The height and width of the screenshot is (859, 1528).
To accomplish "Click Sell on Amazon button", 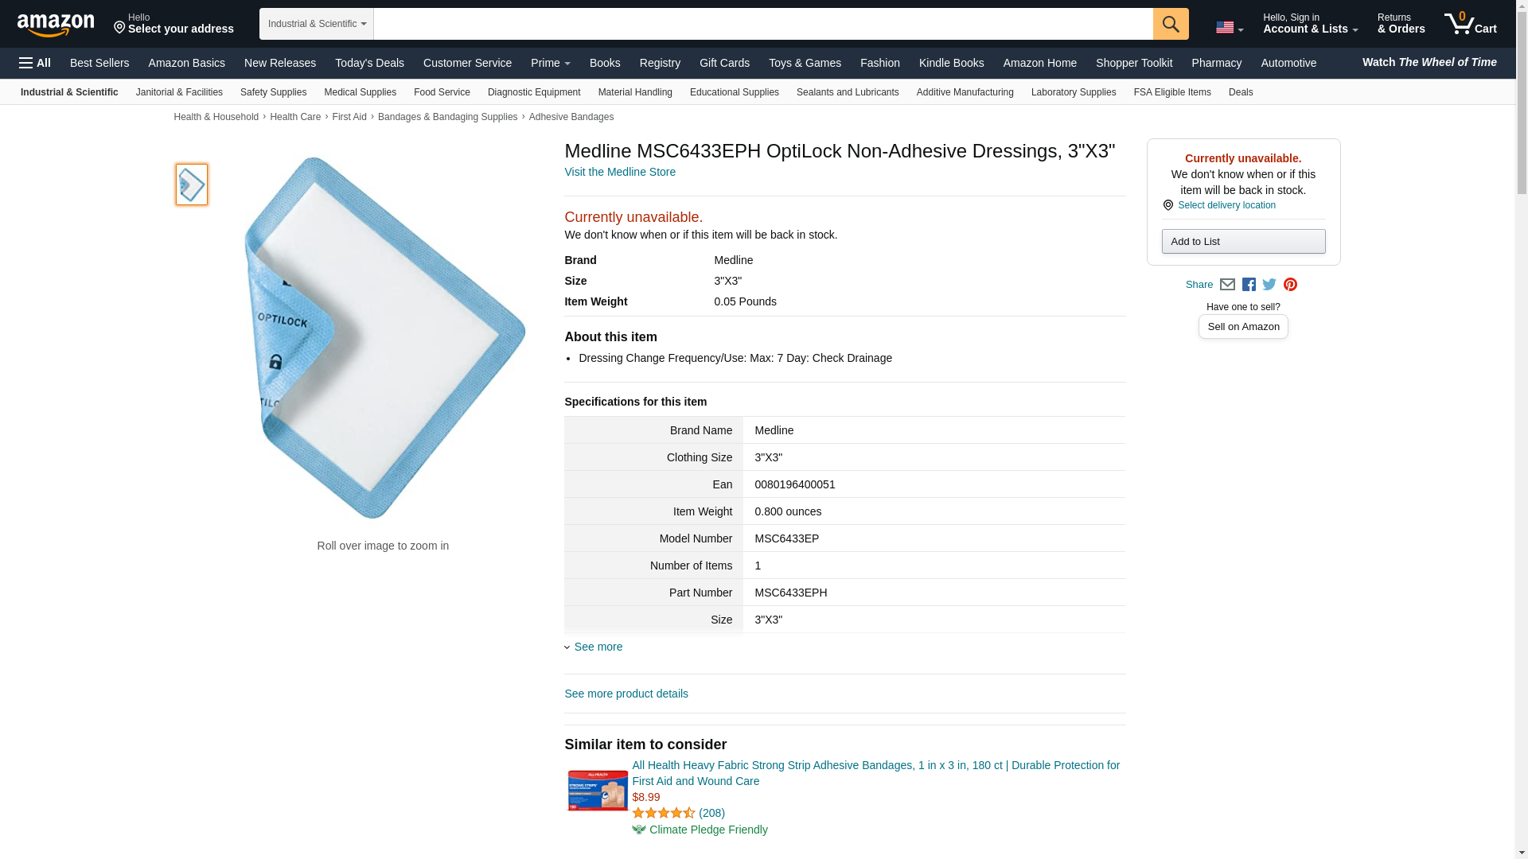I will 1242,327.
